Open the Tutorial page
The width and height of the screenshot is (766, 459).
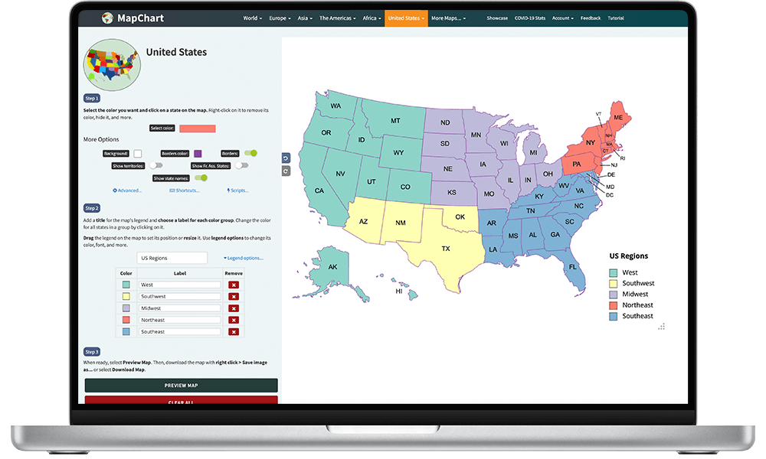pyautogui.click(x=616, y=18)
